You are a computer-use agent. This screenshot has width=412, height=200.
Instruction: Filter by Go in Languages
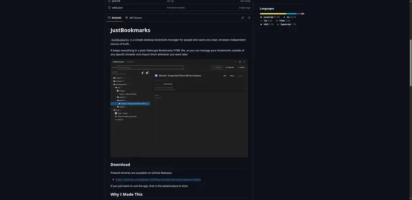289,17
